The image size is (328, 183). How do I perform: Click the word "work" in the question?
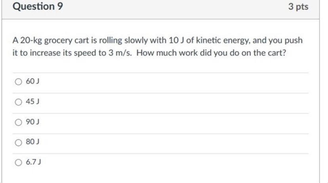coord(177,53)
